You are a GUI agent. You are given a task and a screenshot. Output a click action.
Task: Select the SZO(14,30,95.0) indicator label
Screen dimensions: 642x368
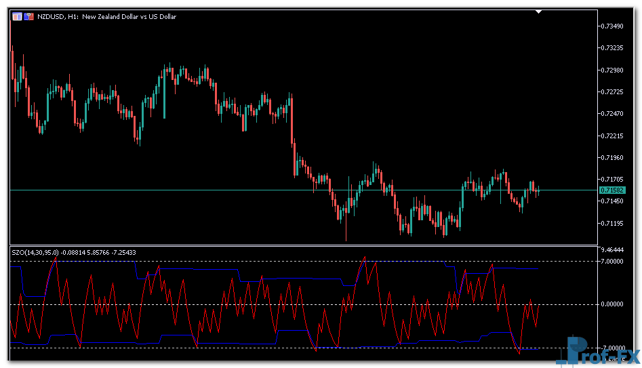tap(35, 252)
